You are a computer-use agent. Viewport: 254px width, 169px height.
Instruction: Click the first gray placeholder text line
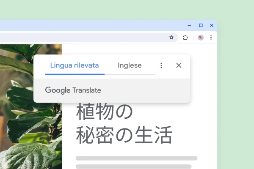[x=136, y=158]
